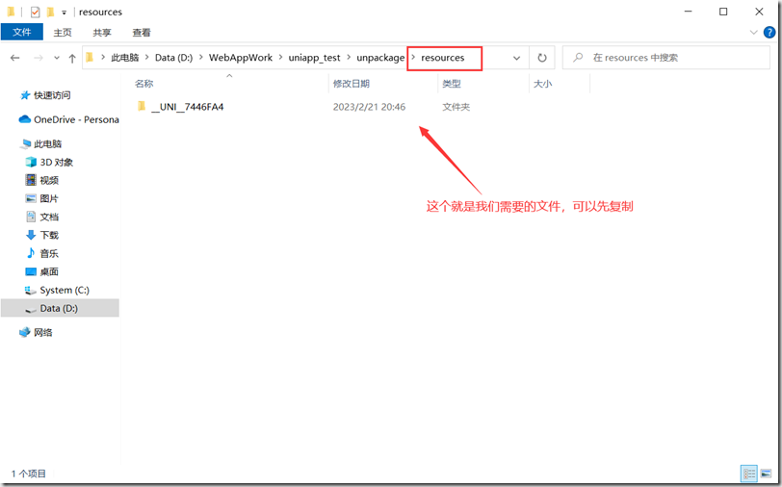Refresh the resources folder view
The width and height of the screenshot is (782, 487).
click(542, 58)
